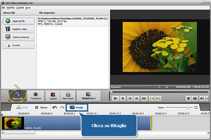
Task: Take a snapshot with camera icon
Action: click(x=195, y=98)
